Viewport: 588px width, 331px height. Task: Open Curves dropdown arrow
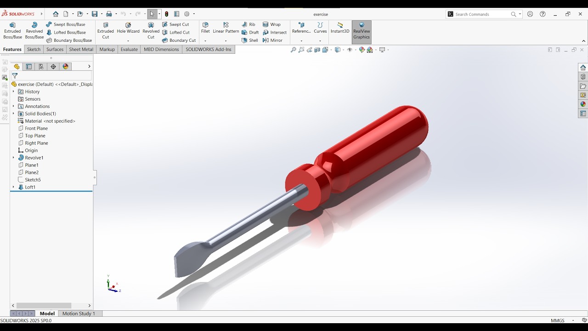[320, 41]
